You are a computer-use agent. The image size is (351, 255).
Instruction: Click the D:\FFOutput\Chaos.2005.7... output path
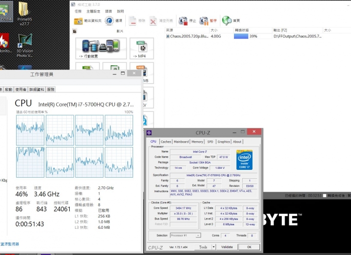pos(297,36)
